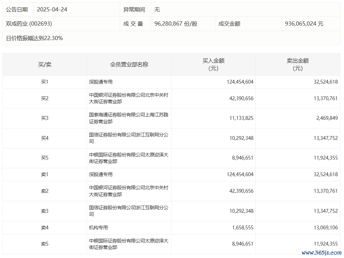Click the 日价格振幅达到22.30% note
Screen dimensions: 344x258
tap(35, 38)
